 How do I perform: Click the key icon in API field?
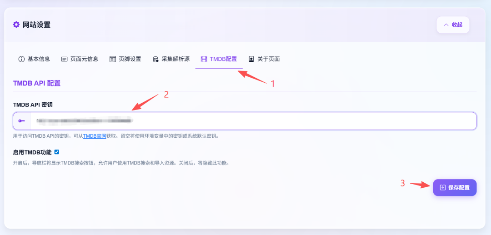(x=22, y=121)
